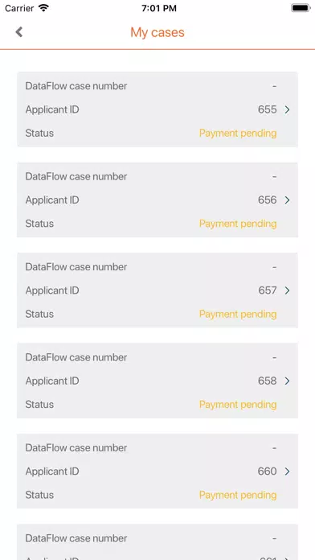Select Payment pending status for applicant 658
Viewport: 315px width, 560px height.
pyautogui.click(x=238, y=404)
